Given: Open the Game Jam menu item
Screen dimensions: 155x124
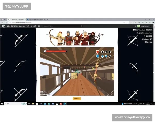Looking at the screenshot, I should (22, 26).
